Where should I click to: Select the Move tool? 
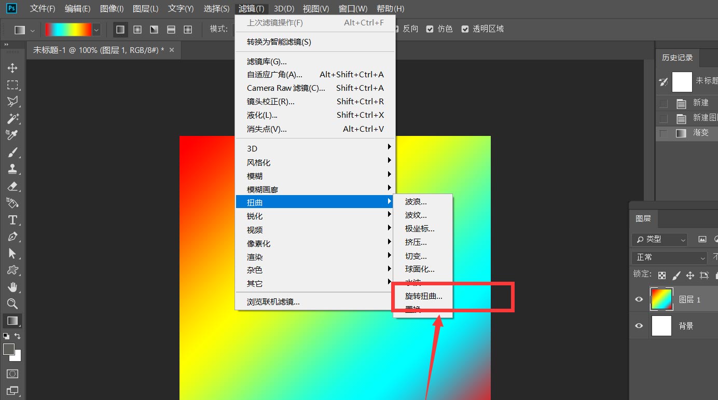(x=12, y=68)
